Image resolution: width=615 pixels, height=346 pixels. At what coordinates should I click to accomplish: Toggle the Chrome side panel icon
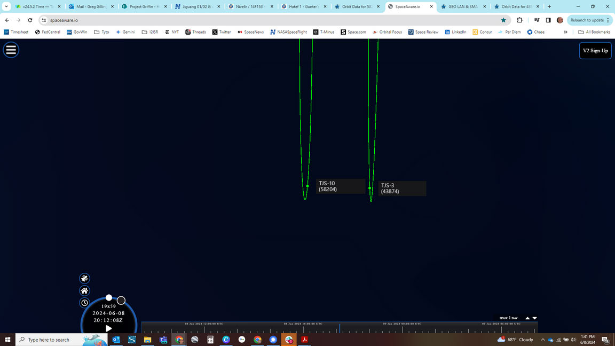pyautogui.click(x=548, y=20)
